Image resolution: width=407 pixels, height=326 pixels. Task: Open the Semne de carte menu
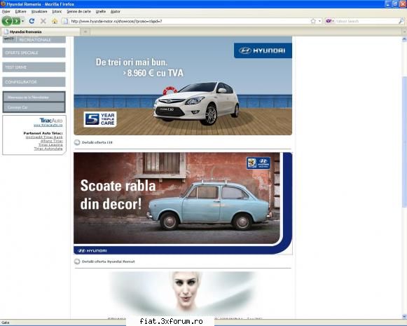[x=78, y=11]
